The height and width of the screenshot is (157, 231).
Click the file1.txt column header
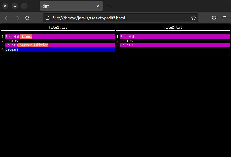click(x=58, y=27)
